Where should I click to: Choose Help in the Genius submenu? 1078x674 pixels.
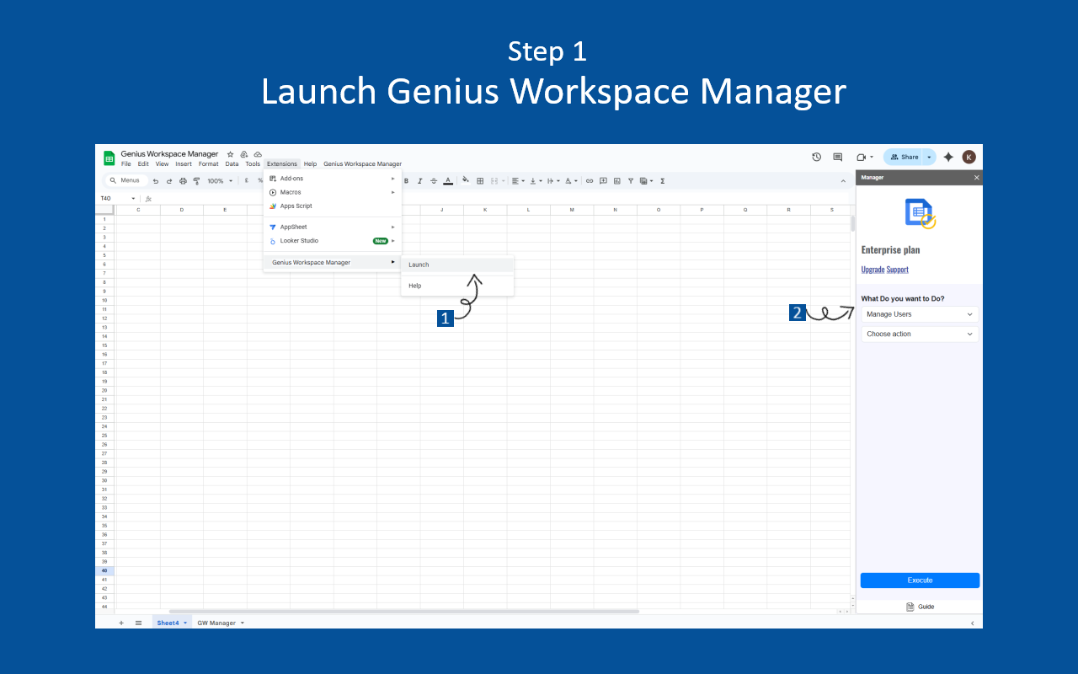[x=457, y=286]
